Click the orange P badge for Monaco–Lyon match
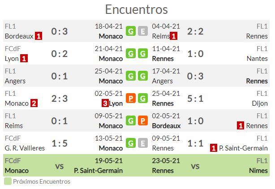The width and height of the screenshot is (275, 189). (131, 98)
